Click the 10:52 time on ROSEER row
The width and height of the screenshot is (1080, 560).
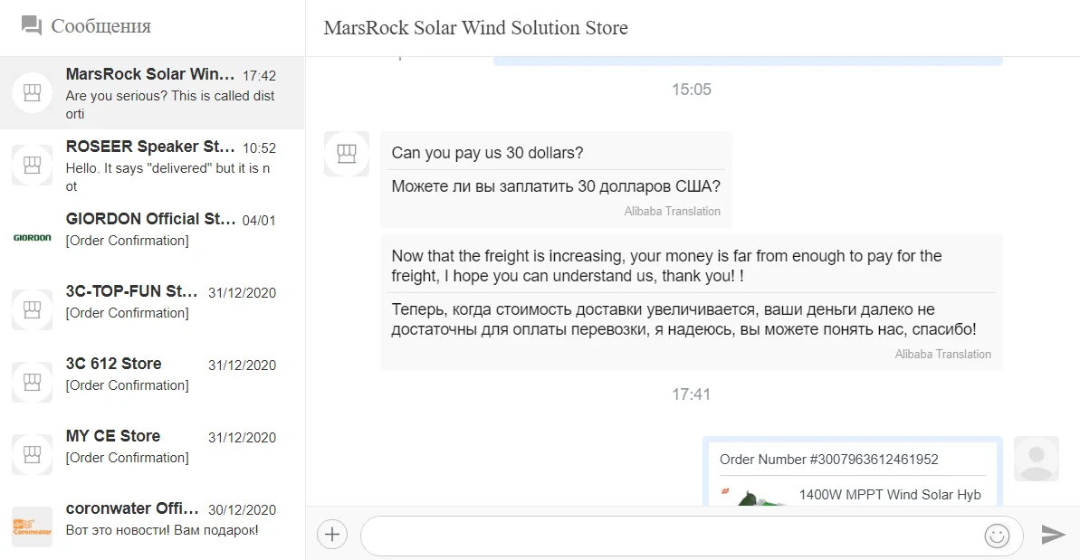click(x=259, y=147)
